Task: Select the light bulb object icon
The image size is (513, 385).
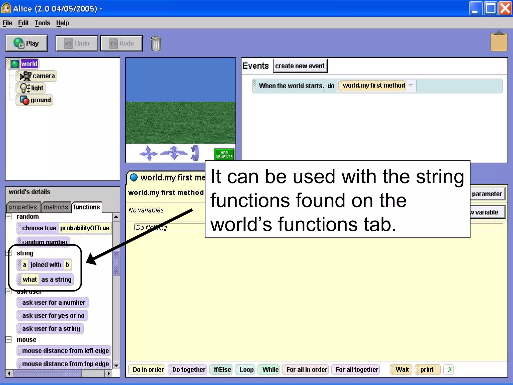Action: [x=25, y=88]
